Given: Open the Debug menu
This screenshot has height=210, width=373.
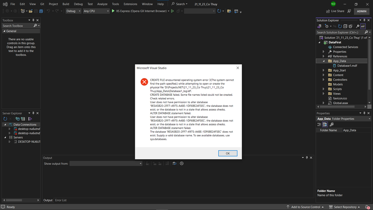Looking at the screenshot, I should point(78,4).
